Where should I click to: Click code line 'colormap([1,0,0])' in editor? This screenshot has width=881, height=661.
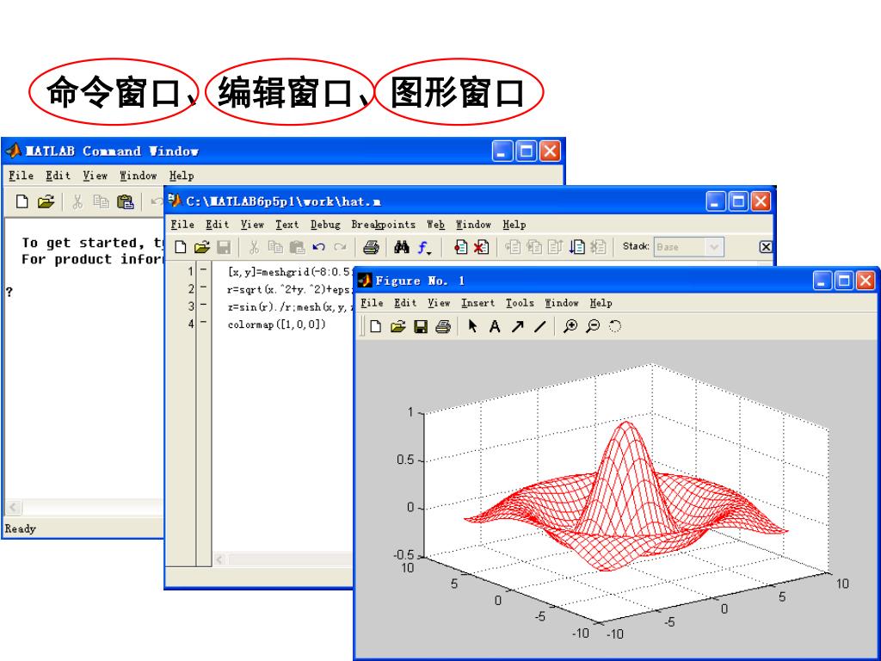(x=276, y=324)
